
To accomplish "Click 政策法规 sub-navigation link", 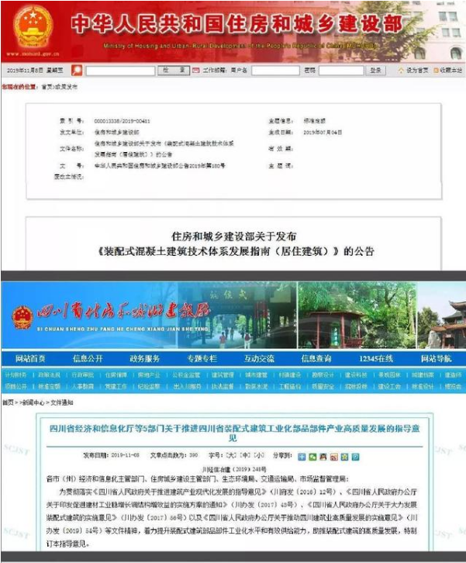I will (49, 375).
